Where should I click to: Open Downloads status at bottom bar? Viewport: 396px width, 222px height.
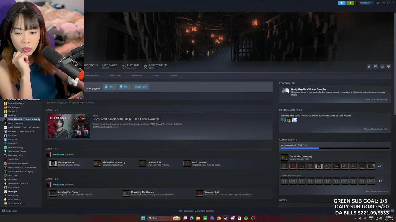(x=197, y=211)
